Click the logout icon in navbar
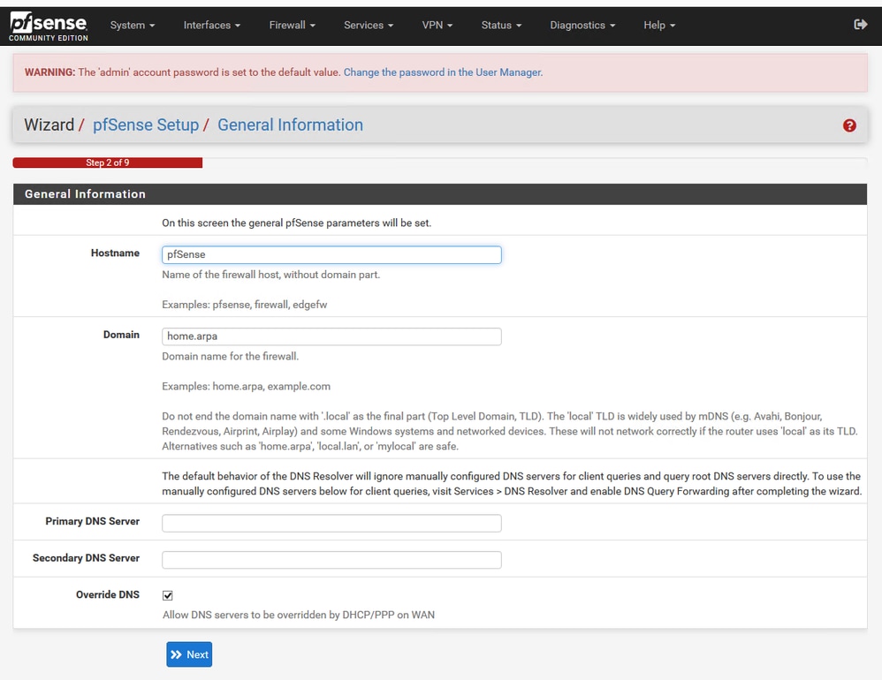The height and width of the screenshot is (680, 882). [x=860, y=24]
